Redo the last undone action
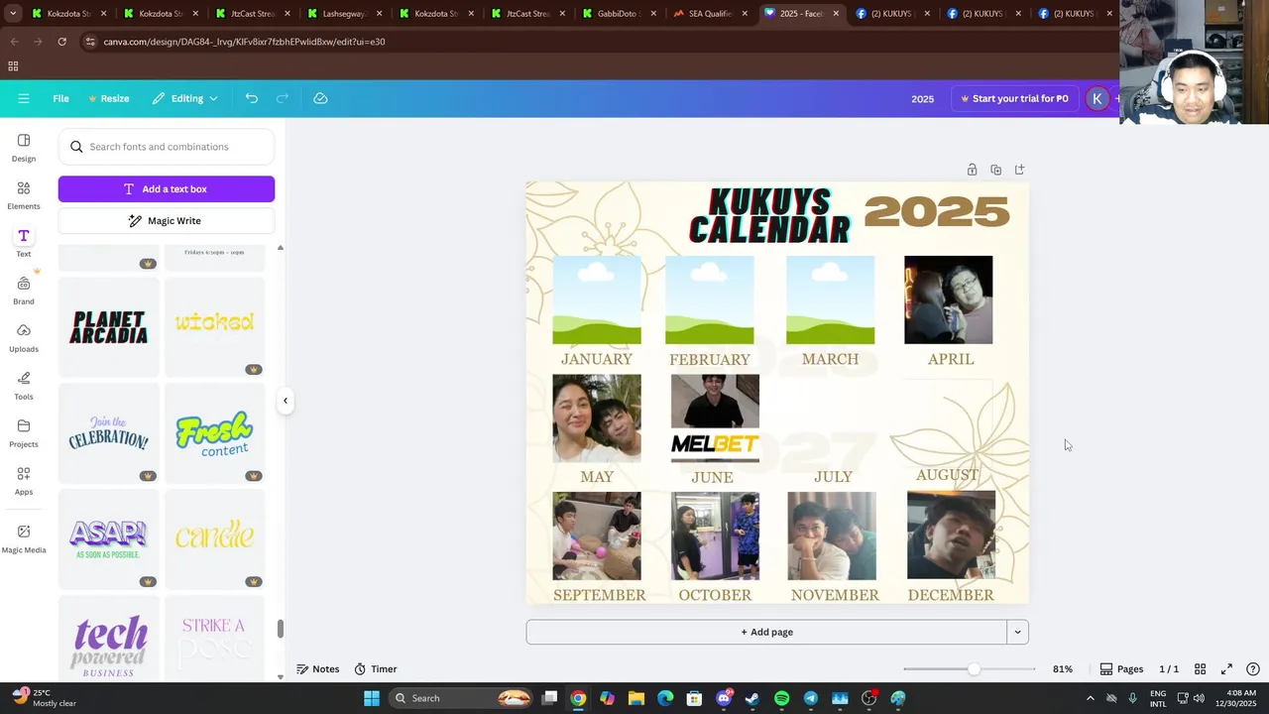1269x714 pixels. pos(282,98)
